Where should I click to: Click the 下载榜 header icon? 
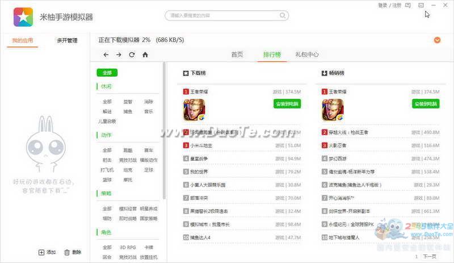(x=186, y=73)
